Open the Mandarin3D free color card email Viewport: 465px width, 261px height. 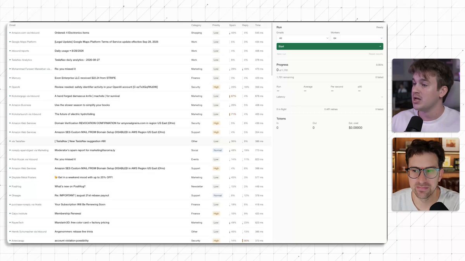coord(82,223)
